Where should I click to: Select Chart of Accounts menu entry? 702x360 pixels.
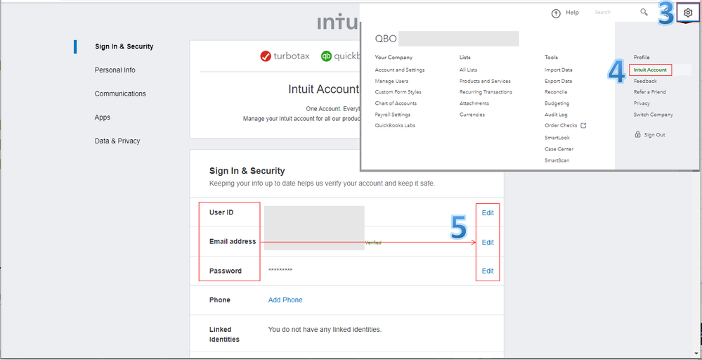(x=397, y=103)
